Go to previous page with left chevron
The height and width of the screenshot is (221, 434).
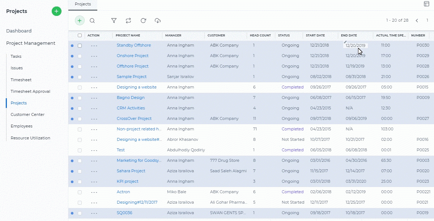coord(417,21)
